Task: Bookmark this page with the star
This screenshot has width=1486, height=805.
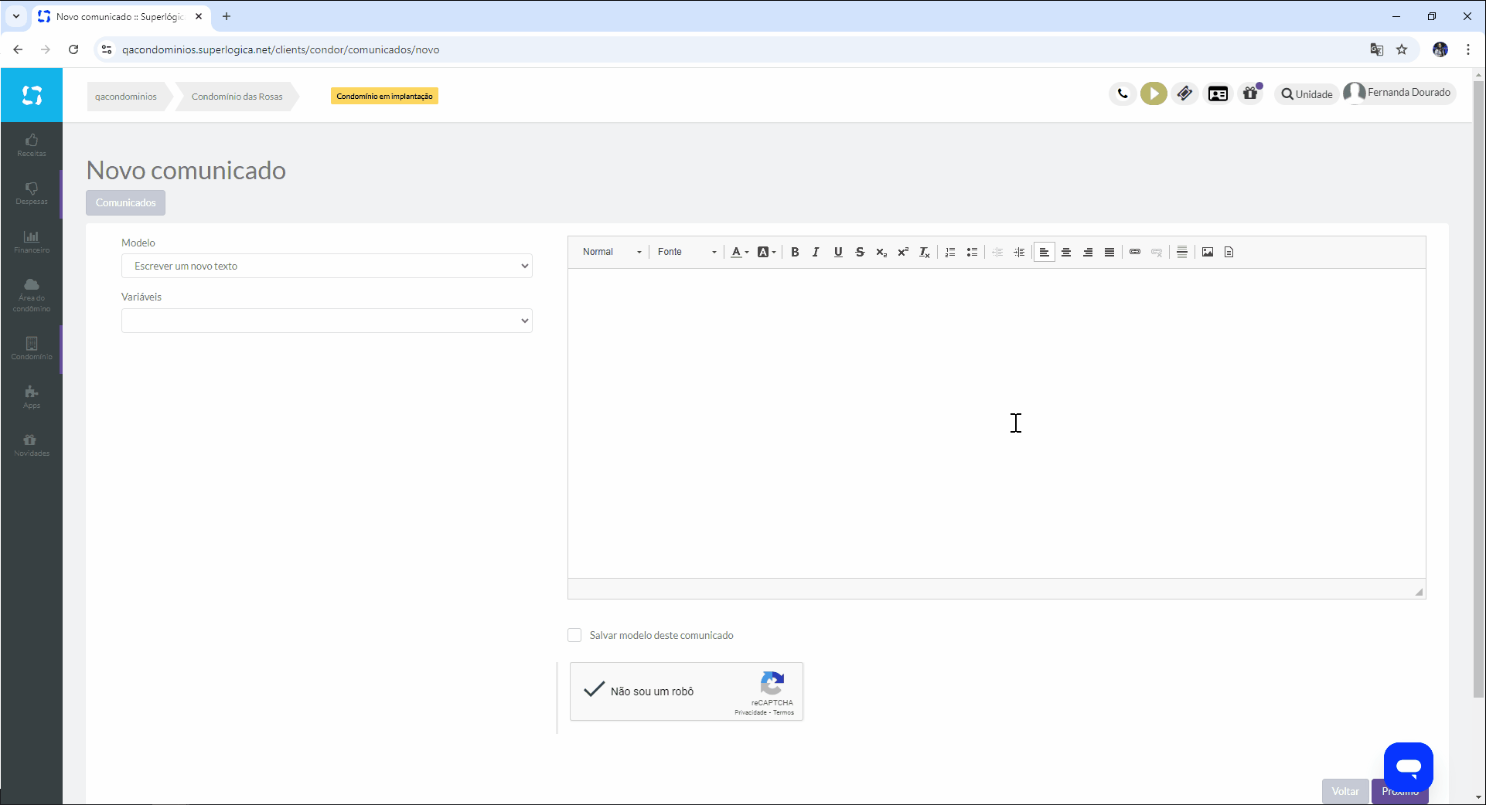Action: point(1402,49)
